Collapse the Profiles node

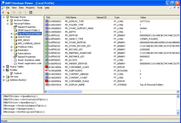coord(4,70)
